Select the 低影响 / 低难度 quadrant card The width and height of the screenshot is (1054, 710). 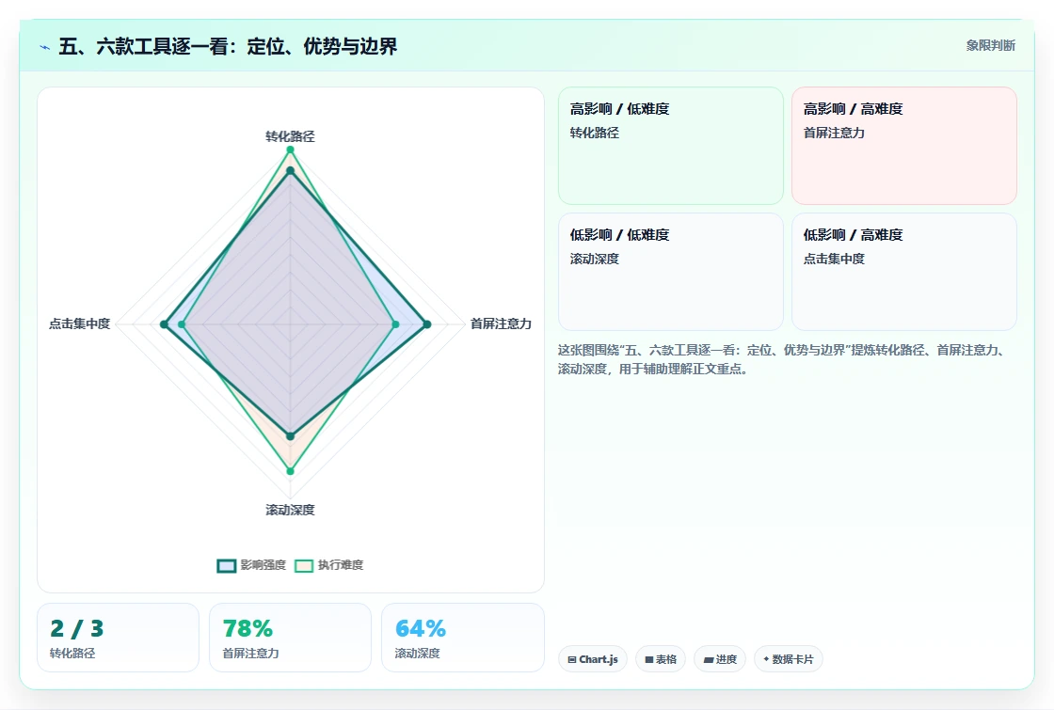[671, 272]
